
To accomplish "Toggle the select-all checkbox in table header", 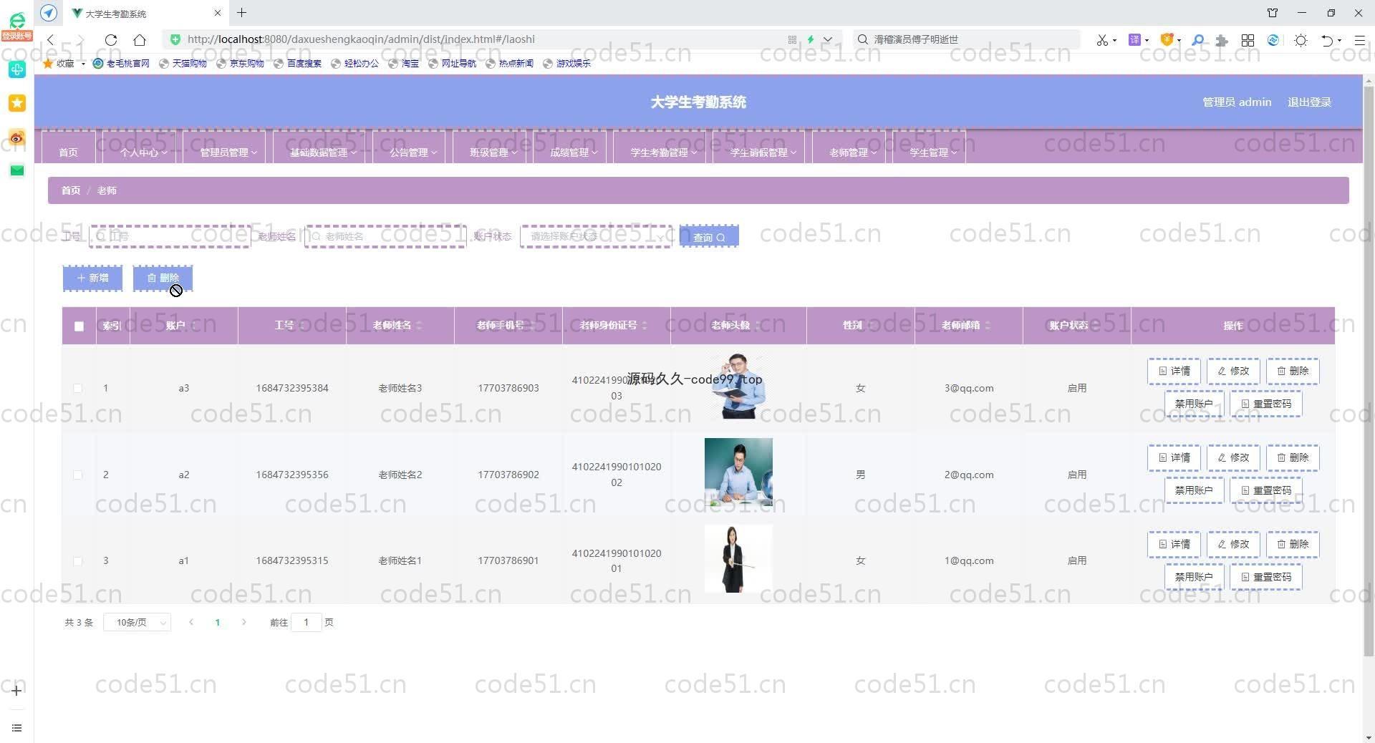I will coord(79,326).
